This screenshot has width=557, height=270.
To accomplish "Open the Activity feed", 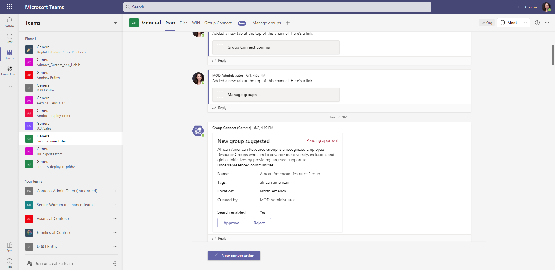I will click(10, 22).
